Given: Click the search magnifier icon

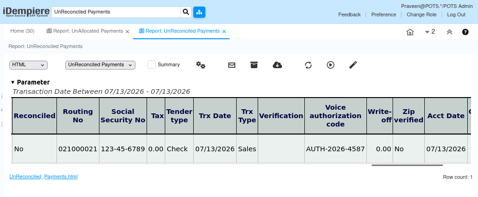Looking at the screenshot, I should (x=186, y=12).
